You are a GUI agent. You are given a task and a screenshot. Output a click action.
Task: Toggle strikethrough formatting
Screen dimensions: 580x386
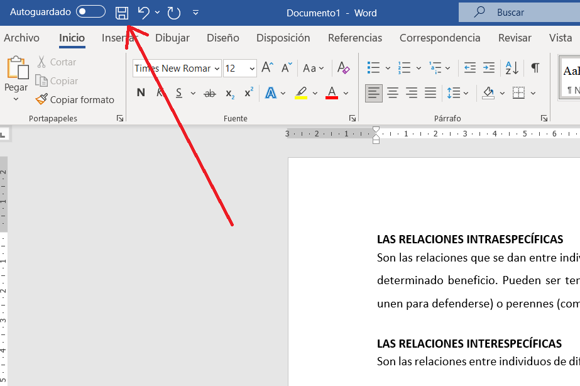coord(210,93)
